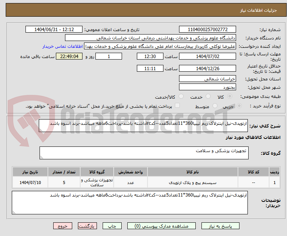Viewport: 287px width, 236px height.
Task: Click the شماره نیاز number field
Action: click(208, 30)
